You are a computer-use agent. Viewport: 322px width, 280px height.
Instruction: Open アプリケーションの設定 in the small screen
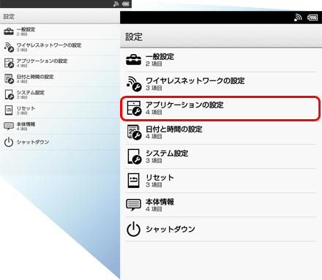coord(61,63)
